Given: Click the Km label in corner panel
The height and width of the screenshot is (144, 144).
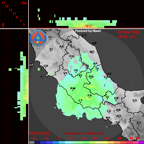Looking at the screenshot, I should (24, 3).
